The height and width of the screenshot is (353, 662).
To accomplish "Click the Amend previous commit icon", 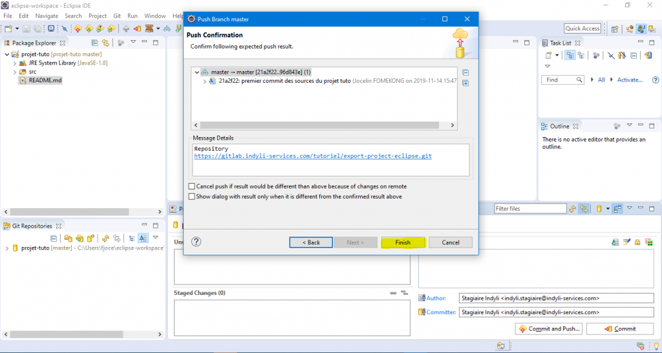I will [615, 242].
